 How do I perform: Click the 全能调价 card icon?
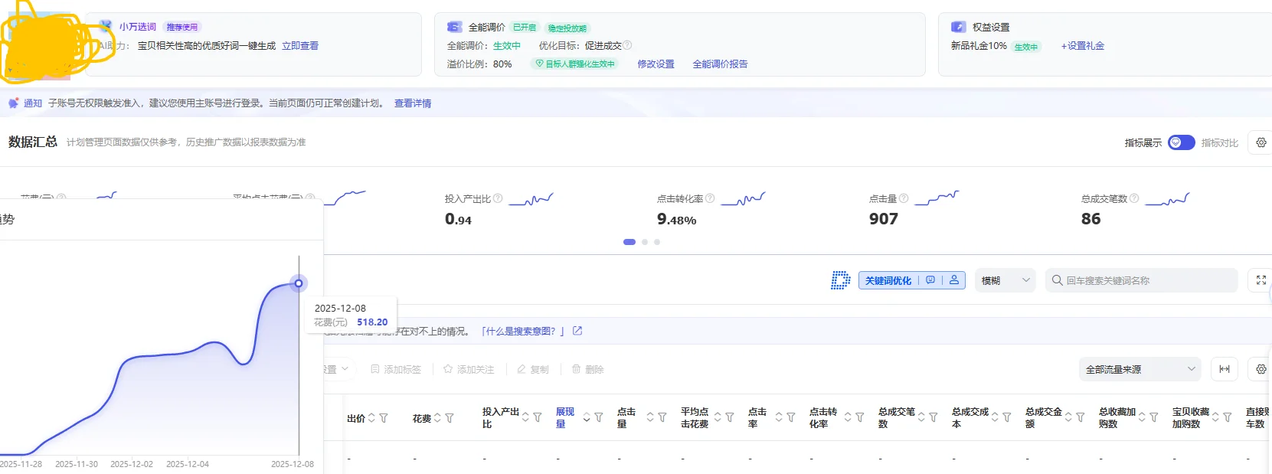click(454, 27)
